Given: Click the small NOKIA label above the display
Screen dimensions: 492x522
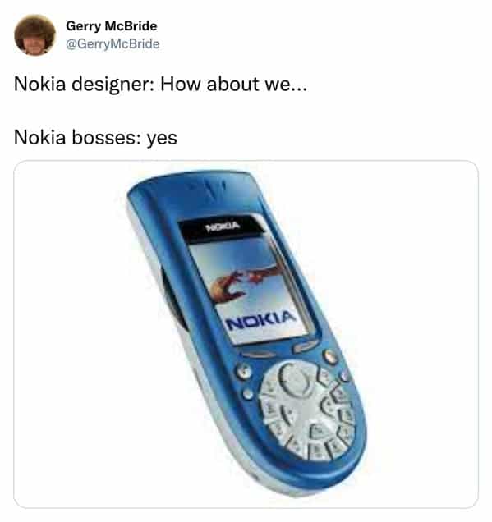Looking at the screenshot, I should coord(223,227).
